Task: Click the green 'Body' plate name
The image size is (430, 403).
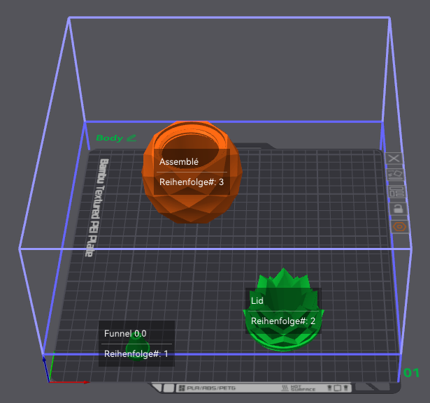Action: 109,138
